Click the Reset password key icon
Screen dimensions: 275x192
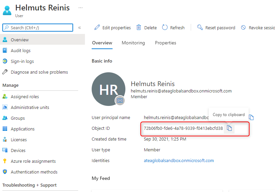200,27
